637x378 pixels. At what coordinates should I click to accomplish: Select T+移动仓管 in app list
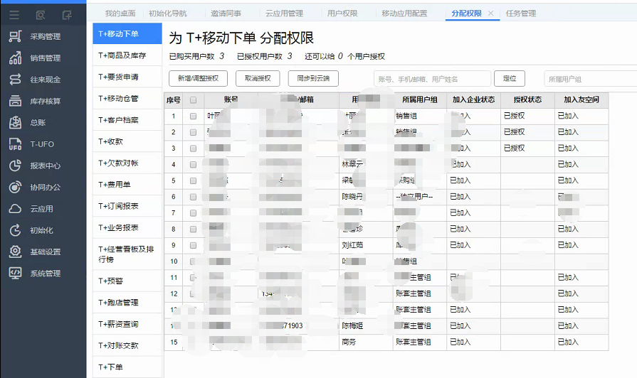[127, 98]
